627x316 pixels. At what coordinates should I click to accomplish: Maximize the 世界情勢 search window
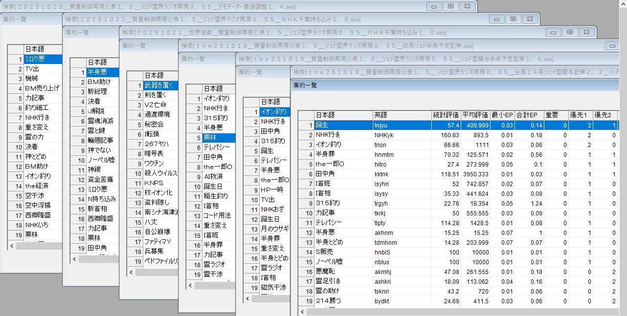pos(570,32)
